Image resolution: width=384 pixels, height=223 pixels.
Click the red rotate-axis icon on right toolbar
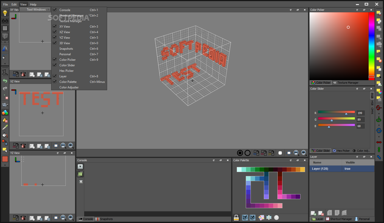(x=379, y=108)
